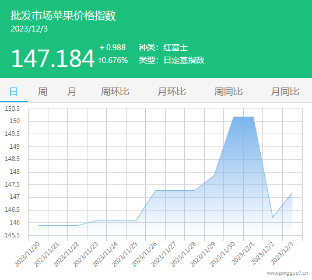Switch to 周环比 tab

click(x=115, y=92)
